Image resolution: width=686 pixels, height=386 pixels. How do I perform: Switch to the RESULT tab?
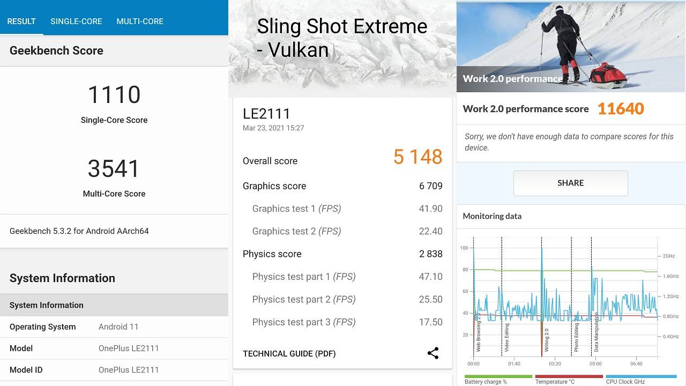(x=21, y=21)
